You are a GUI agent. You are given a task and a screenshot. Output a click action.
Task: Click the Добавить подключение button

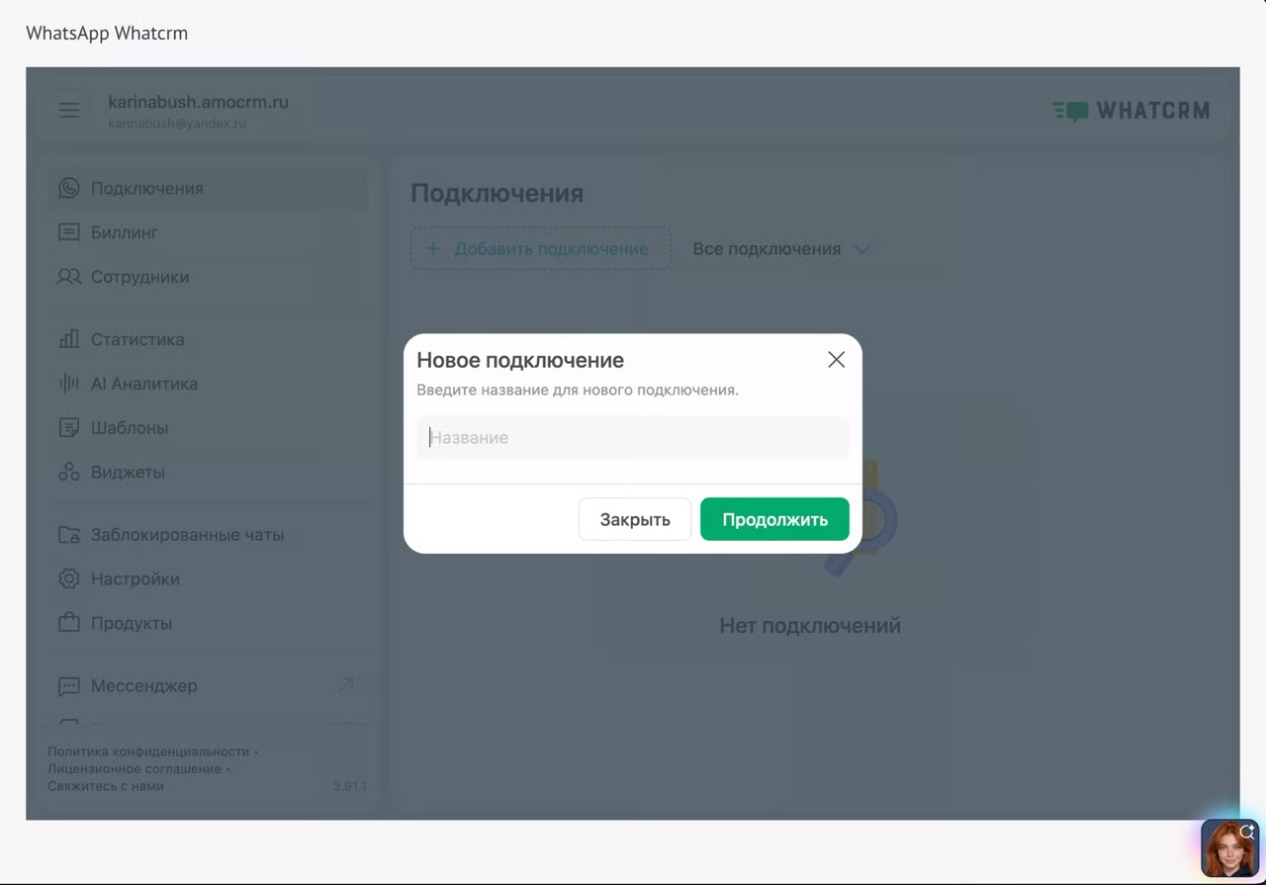[x=540, y=249]
